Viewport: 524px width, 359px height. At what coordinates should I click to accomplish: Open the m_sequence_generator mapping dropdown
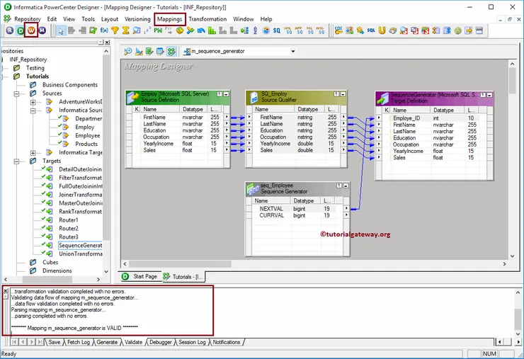(x=293, y=52)
